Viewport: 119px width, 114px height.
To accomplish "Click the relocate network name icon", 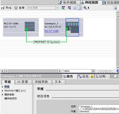I will (x=63, y=8).
